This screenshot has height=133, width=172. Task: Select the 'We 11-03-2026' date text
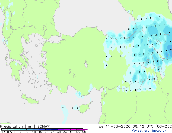click(114, 126)
